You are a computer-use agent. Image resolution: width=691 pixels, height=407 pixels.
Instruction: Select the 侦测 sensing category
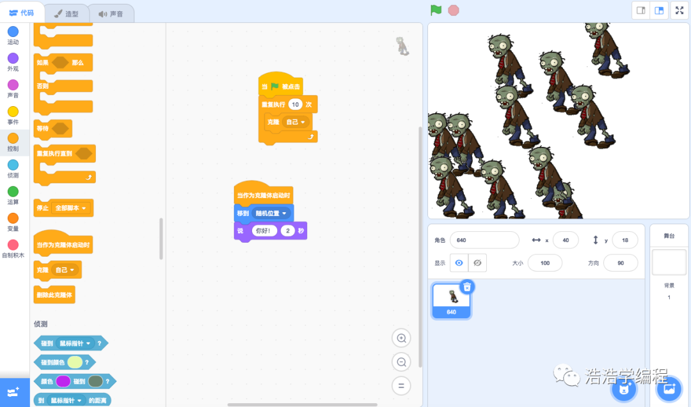[13, 169]
